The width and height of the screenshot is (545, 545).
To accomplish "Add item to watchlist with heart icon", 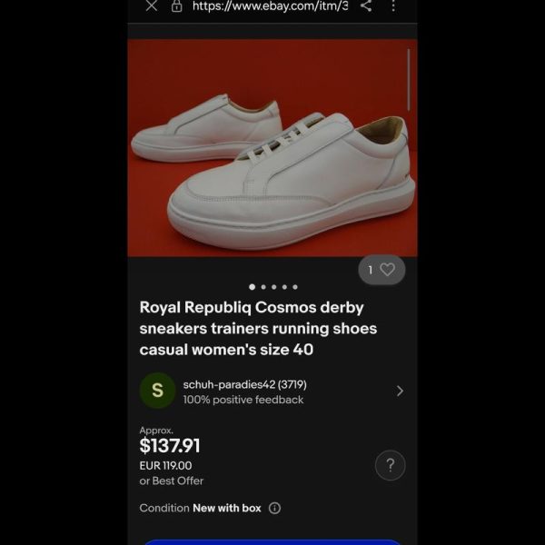I will tap(381, 270).
